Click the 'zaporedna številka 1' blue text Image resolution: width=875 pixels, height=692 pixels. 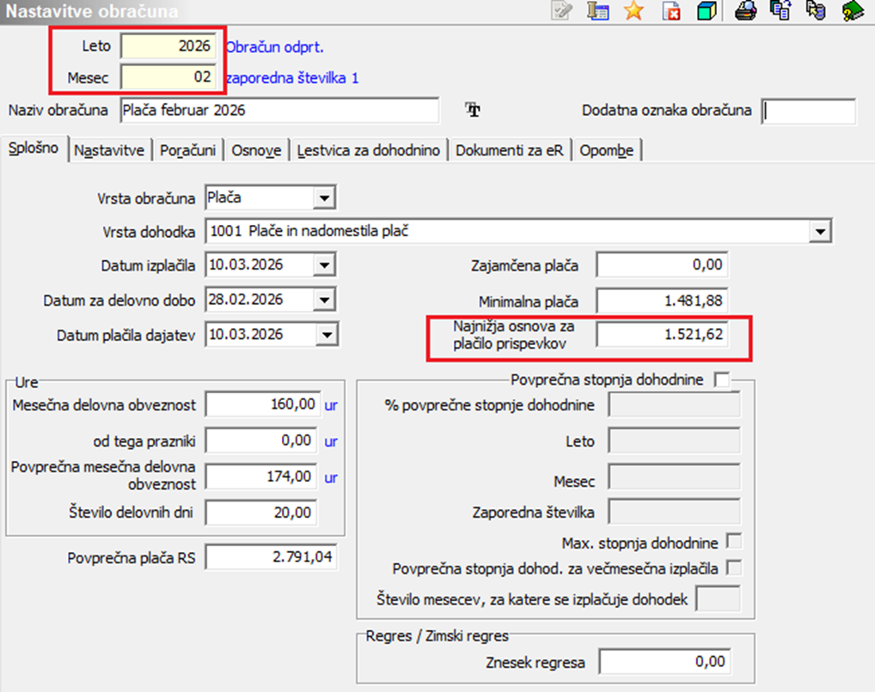click(x=292, y=78)
